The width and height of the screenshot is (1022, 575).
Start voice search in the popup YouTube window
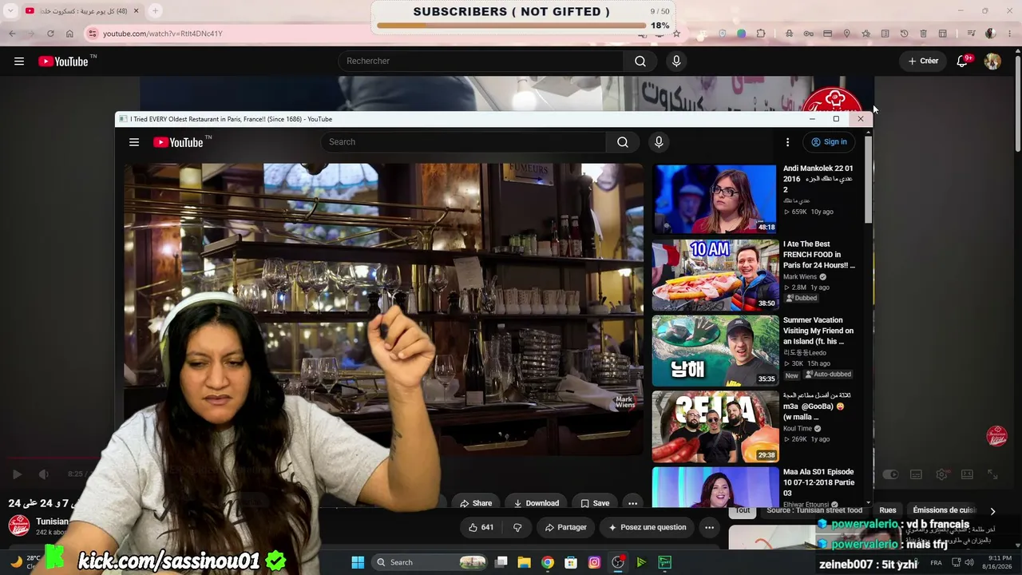(659, 142)
